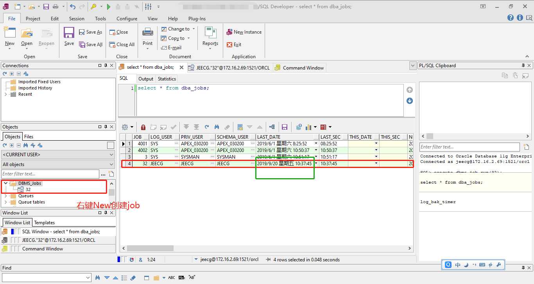Click the Save icon in quick access toolbar
534x284 pixels.
coord(46,7)
